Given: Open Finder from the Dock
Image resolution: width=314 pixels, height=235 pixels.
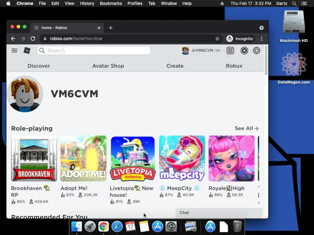Looking at the screenshot, I should coord(77,227).
